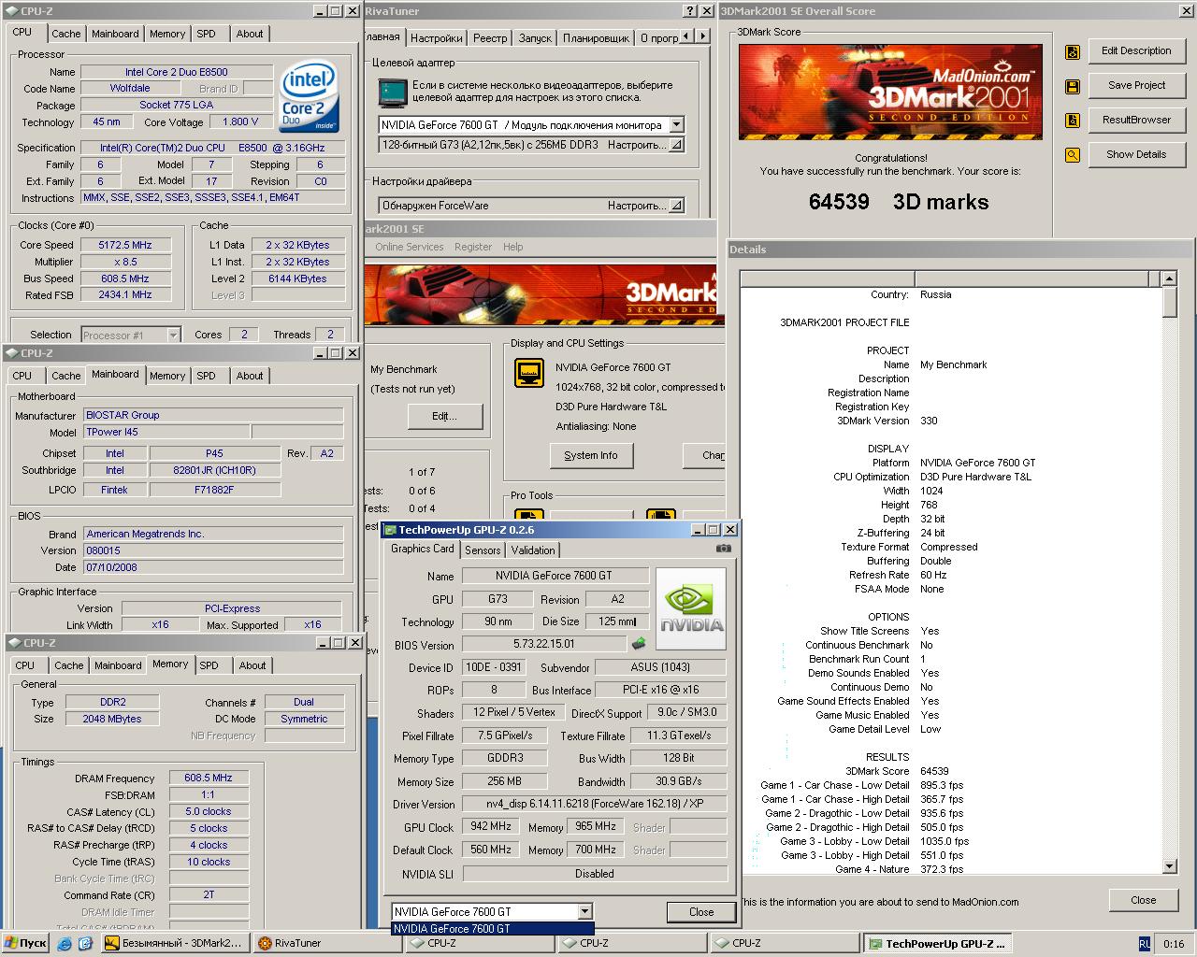Click the Details list scrollbar down arrow
Image resolution: width=1197 pixels, height=957 pixels.
pos(1169,866)
